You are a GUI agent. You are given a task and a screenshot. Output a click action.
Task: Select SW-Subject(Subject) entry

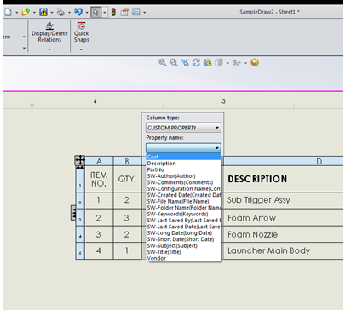click(x=183, y=245)
